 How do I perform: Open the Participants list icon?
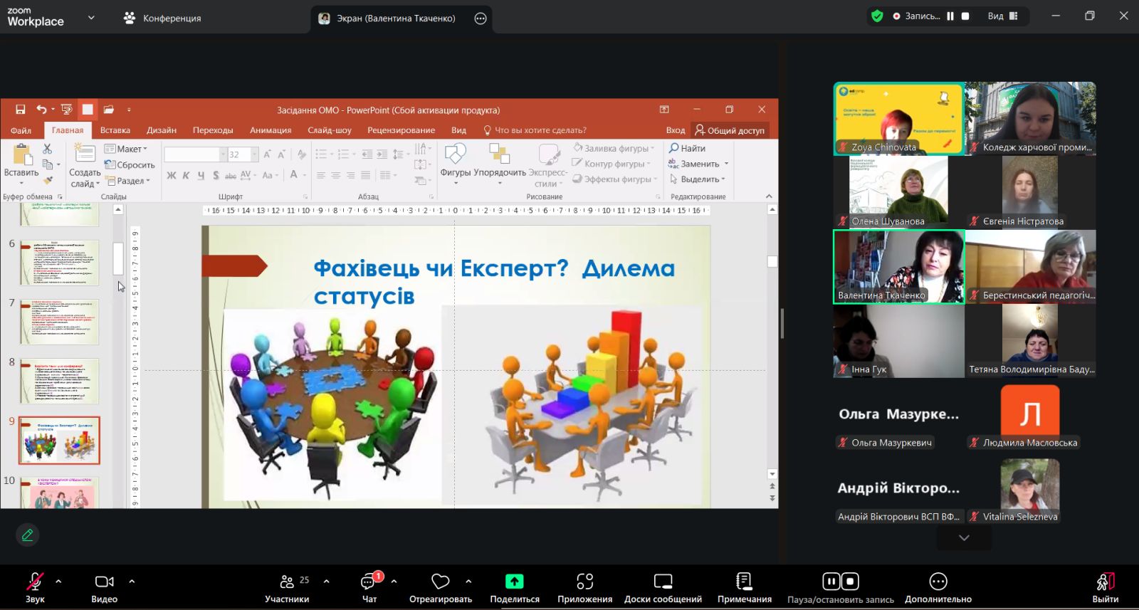point(287,582)
